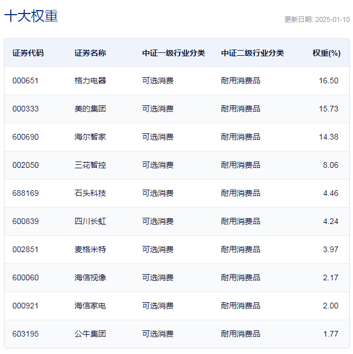
Task: Click the 证券名称 column header
Action: click(90, 53)
